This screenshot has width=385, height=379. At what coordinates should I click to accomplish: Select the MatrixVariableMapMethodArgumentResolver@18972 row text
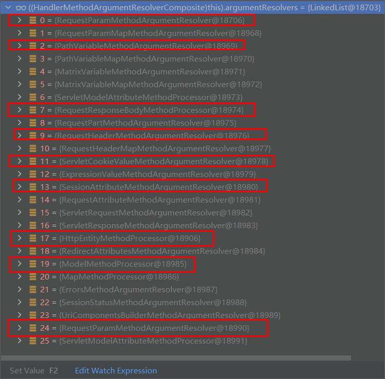159,85
